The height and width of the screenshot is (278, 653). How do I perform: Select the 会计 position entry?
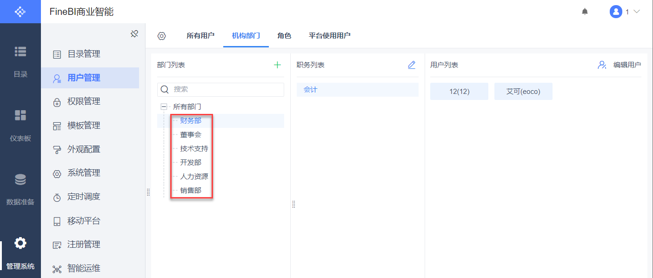click(x=310, y=90)
